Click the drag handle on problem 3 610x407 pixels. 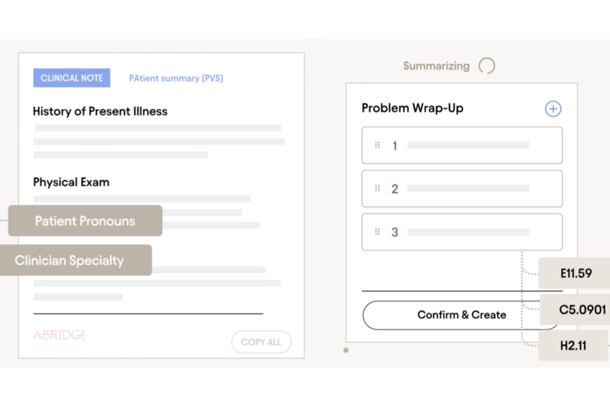[377, 232]
